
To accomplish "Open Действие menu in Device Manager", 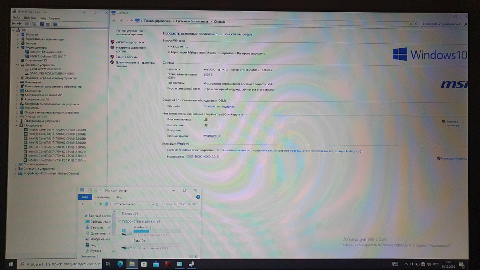I will (x=30, y=18).
